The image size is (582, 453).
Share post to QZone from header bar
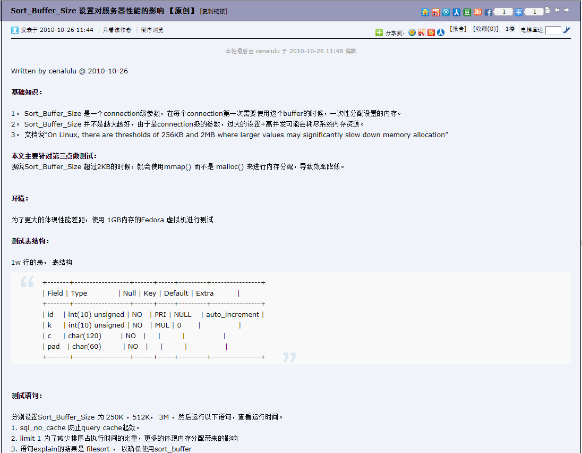(425, 12)
